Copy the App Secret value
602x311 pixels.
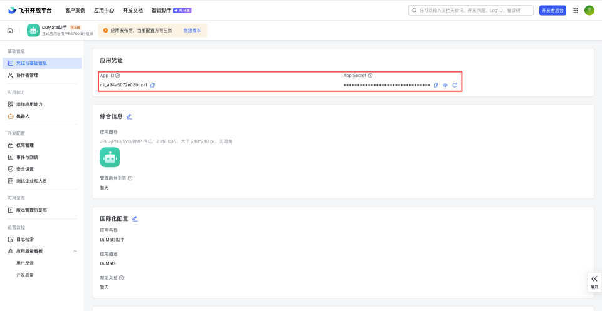tap(436, 85)
